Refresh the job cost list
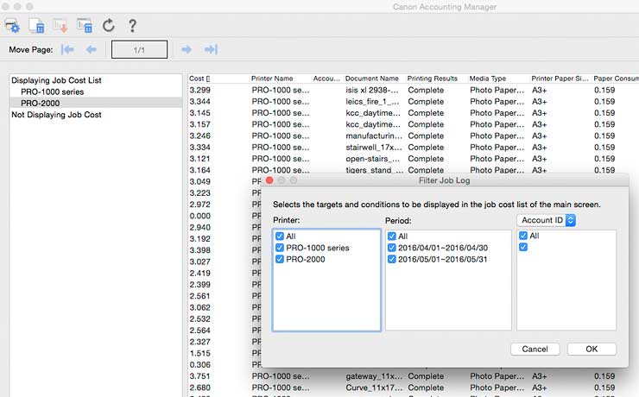The width and height of the screenshot is (639, 397). click(109, 26)
